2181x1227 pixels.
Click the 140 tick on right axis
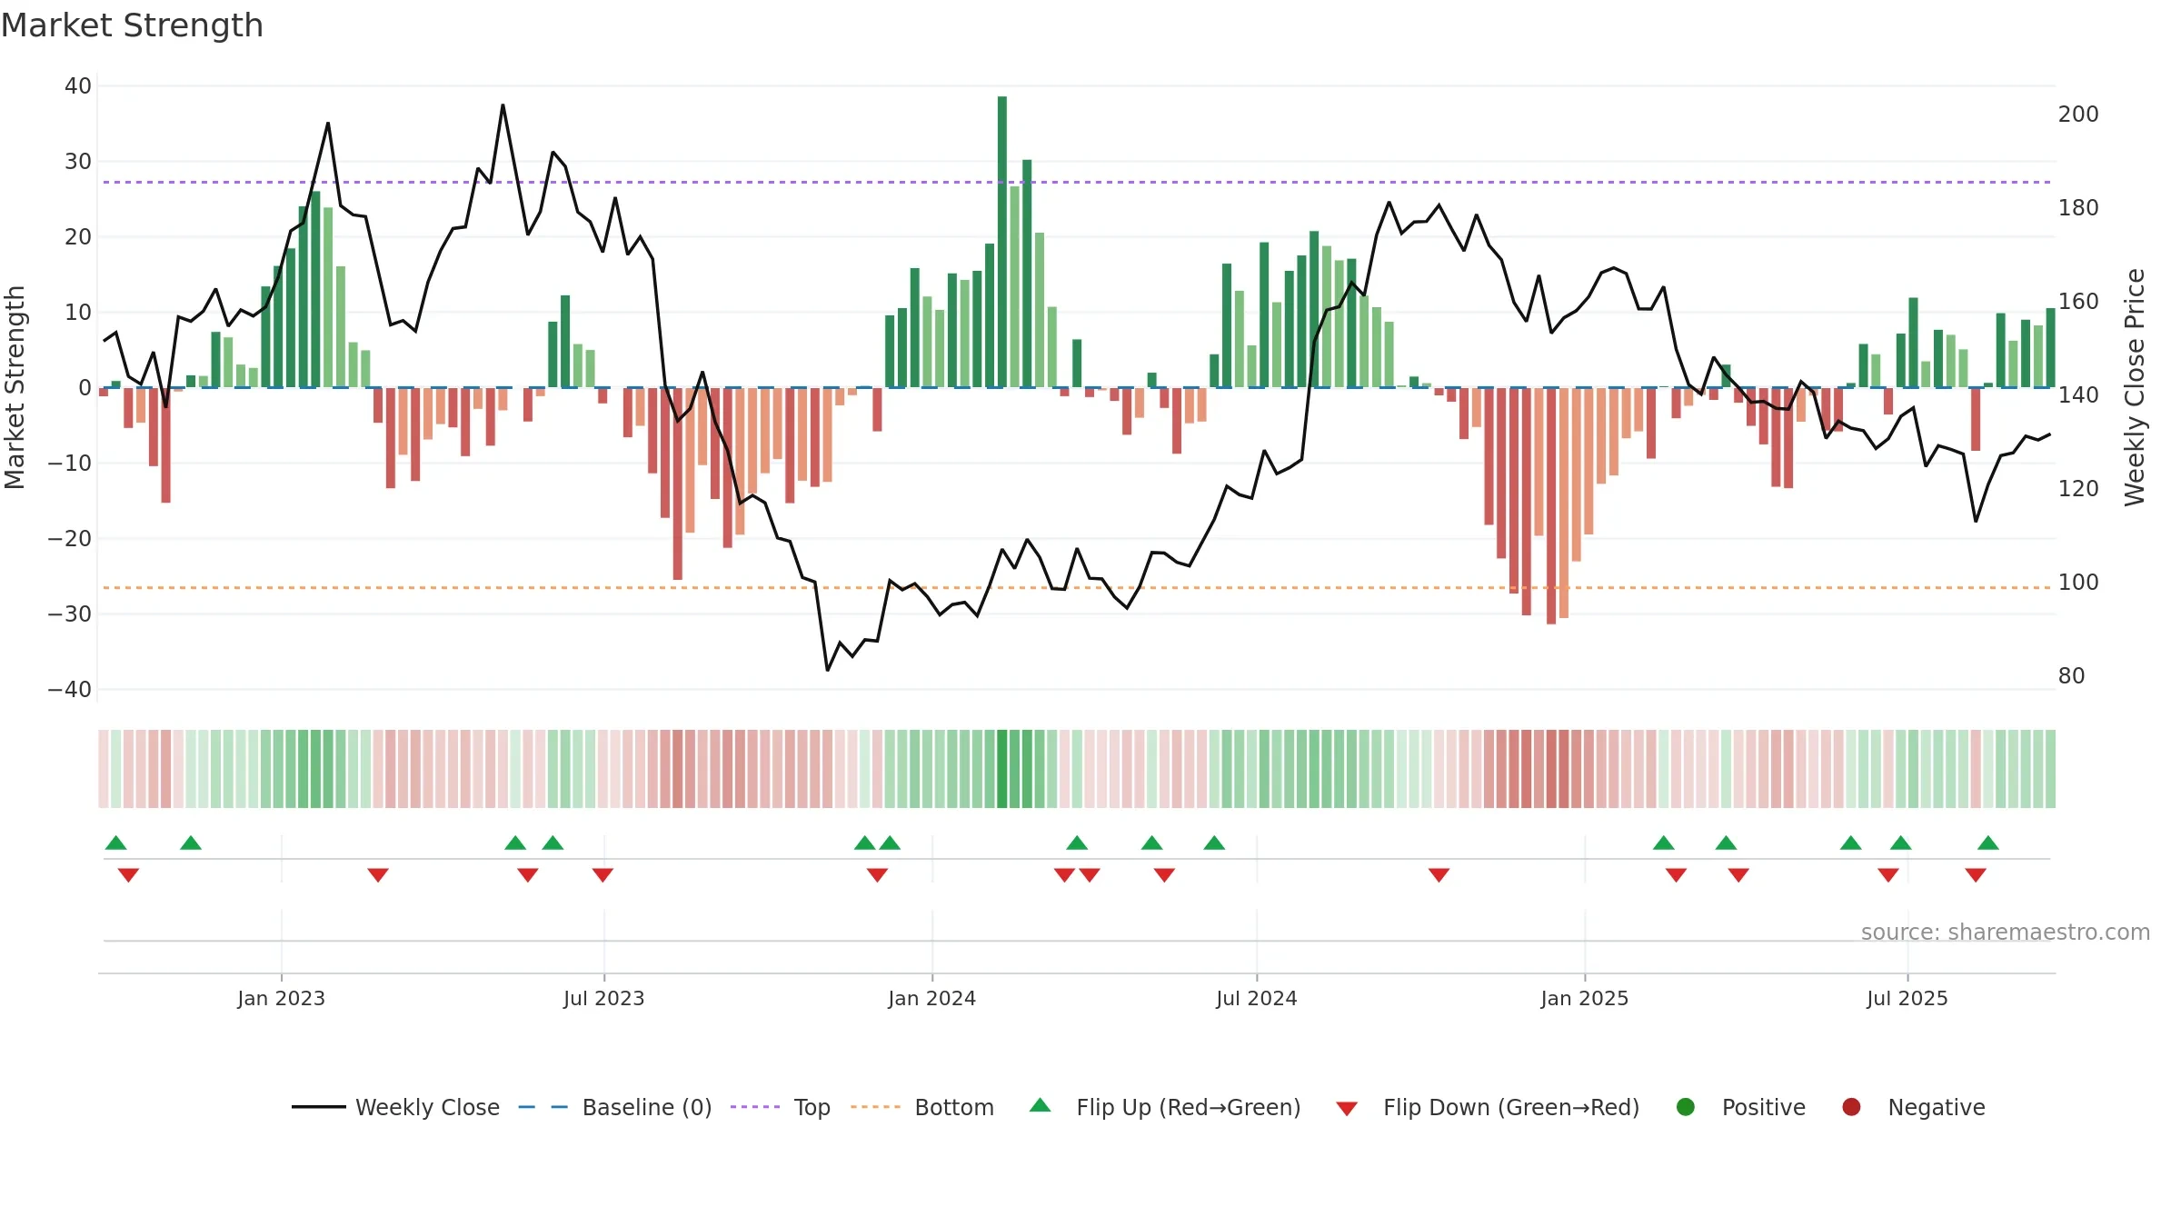tap(2078, 395)
